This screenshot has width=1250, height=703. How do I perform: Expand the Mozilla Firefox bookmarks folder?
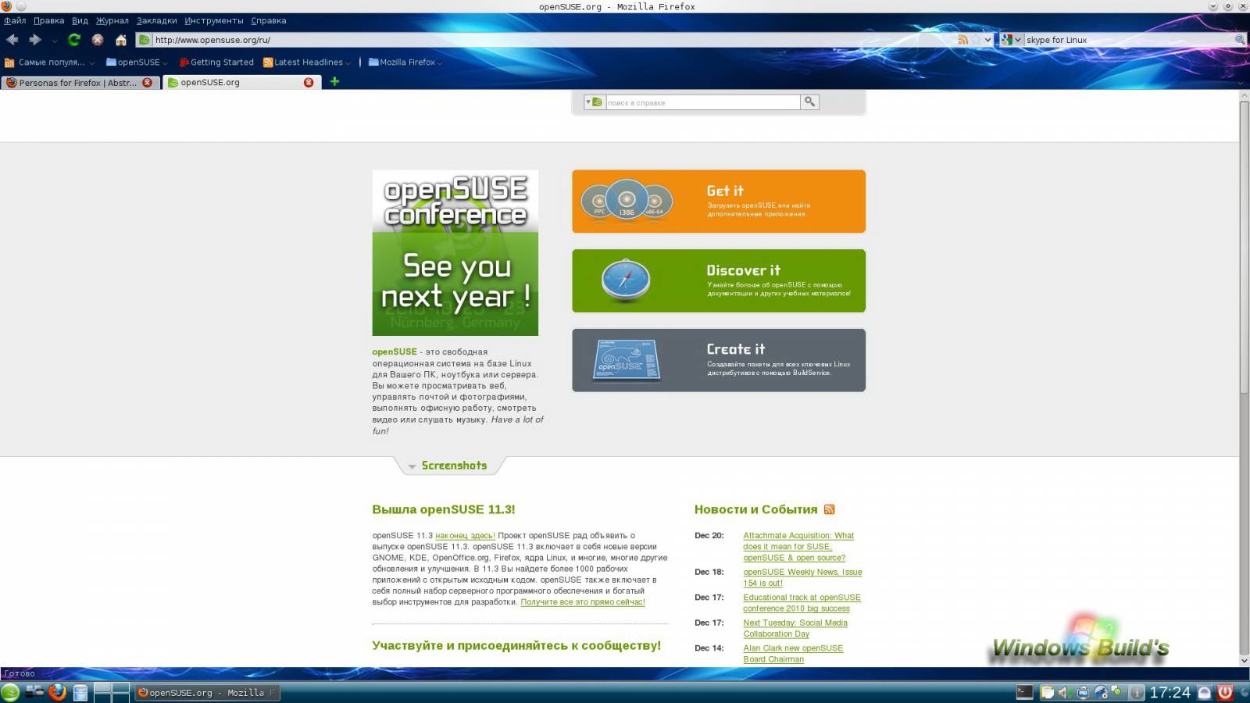click(405, 62)
